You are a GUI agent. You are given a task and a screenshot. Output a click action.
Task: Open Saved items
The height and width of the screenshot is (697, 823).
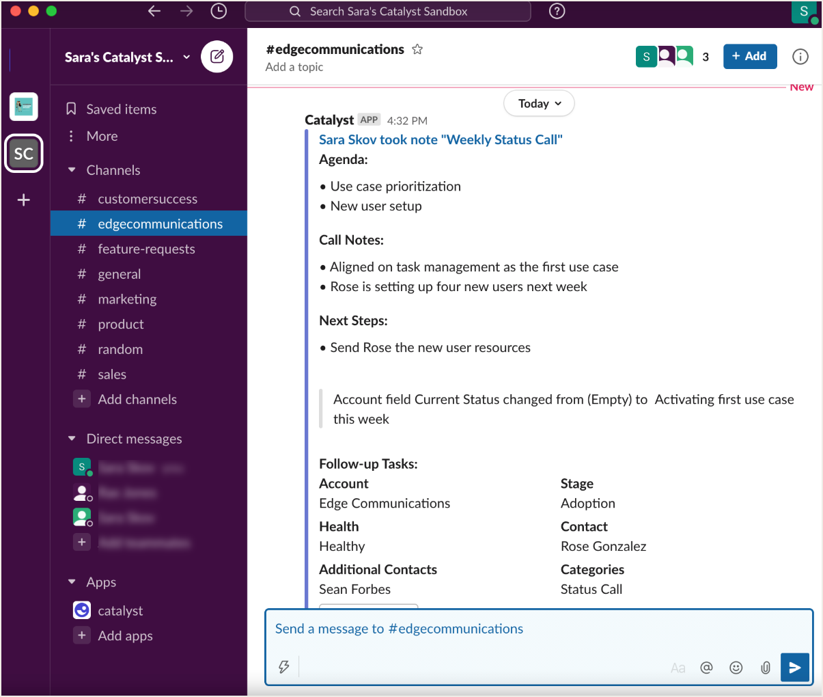coord(122,109)
